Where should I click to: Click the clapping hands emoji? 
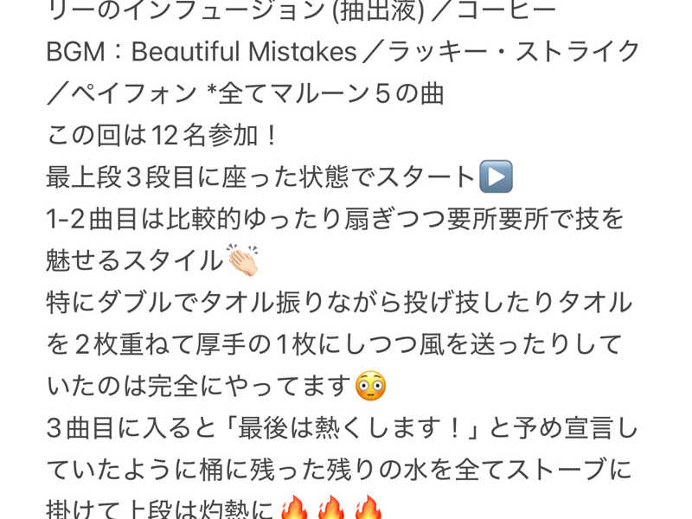pyautogui.click(x=243, y=260)
